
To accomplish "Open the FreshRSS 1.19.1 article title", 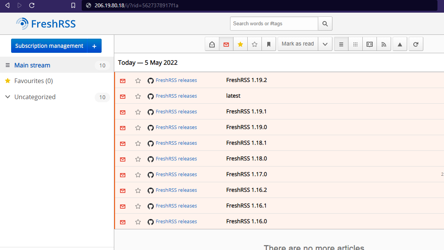I will pos(247,111).
